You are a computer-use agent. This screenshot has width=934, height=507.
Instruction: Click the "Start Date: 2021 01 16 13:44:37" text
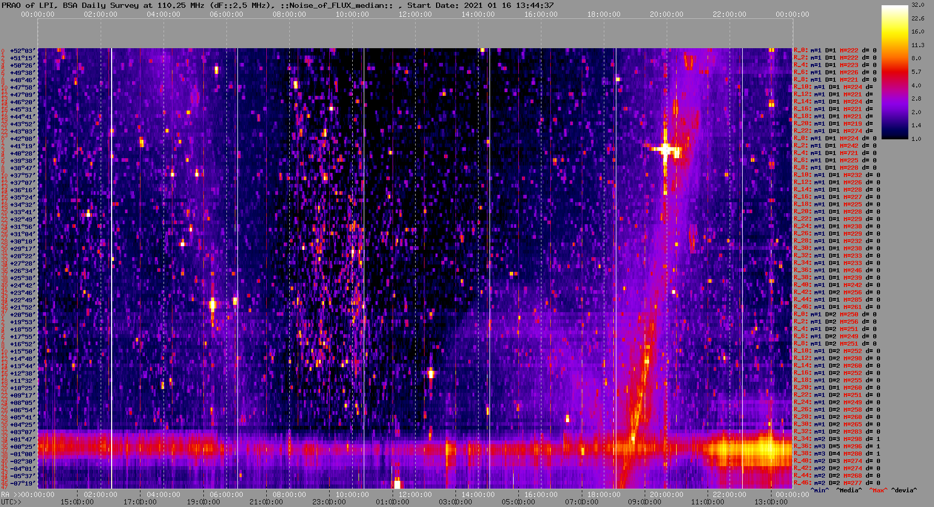tap(481, 5)
